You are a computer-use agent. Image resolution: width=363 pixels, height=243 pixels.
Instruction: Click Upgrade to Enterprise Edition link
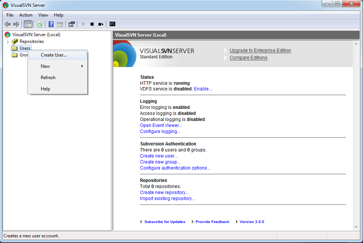click(x=260, y=50)
